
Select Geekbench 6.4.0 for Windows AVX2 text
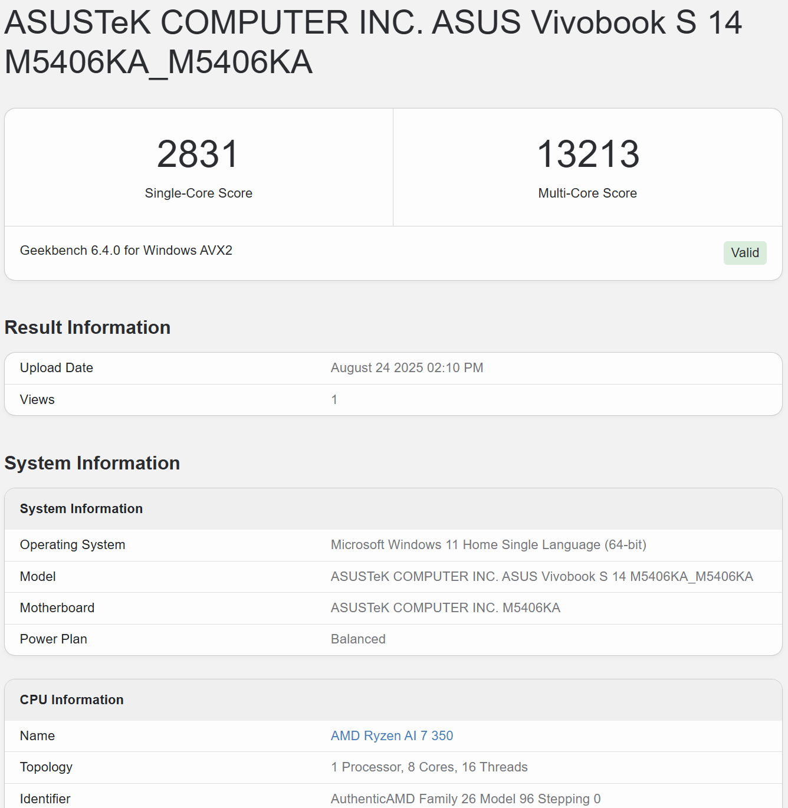point(126,251)
